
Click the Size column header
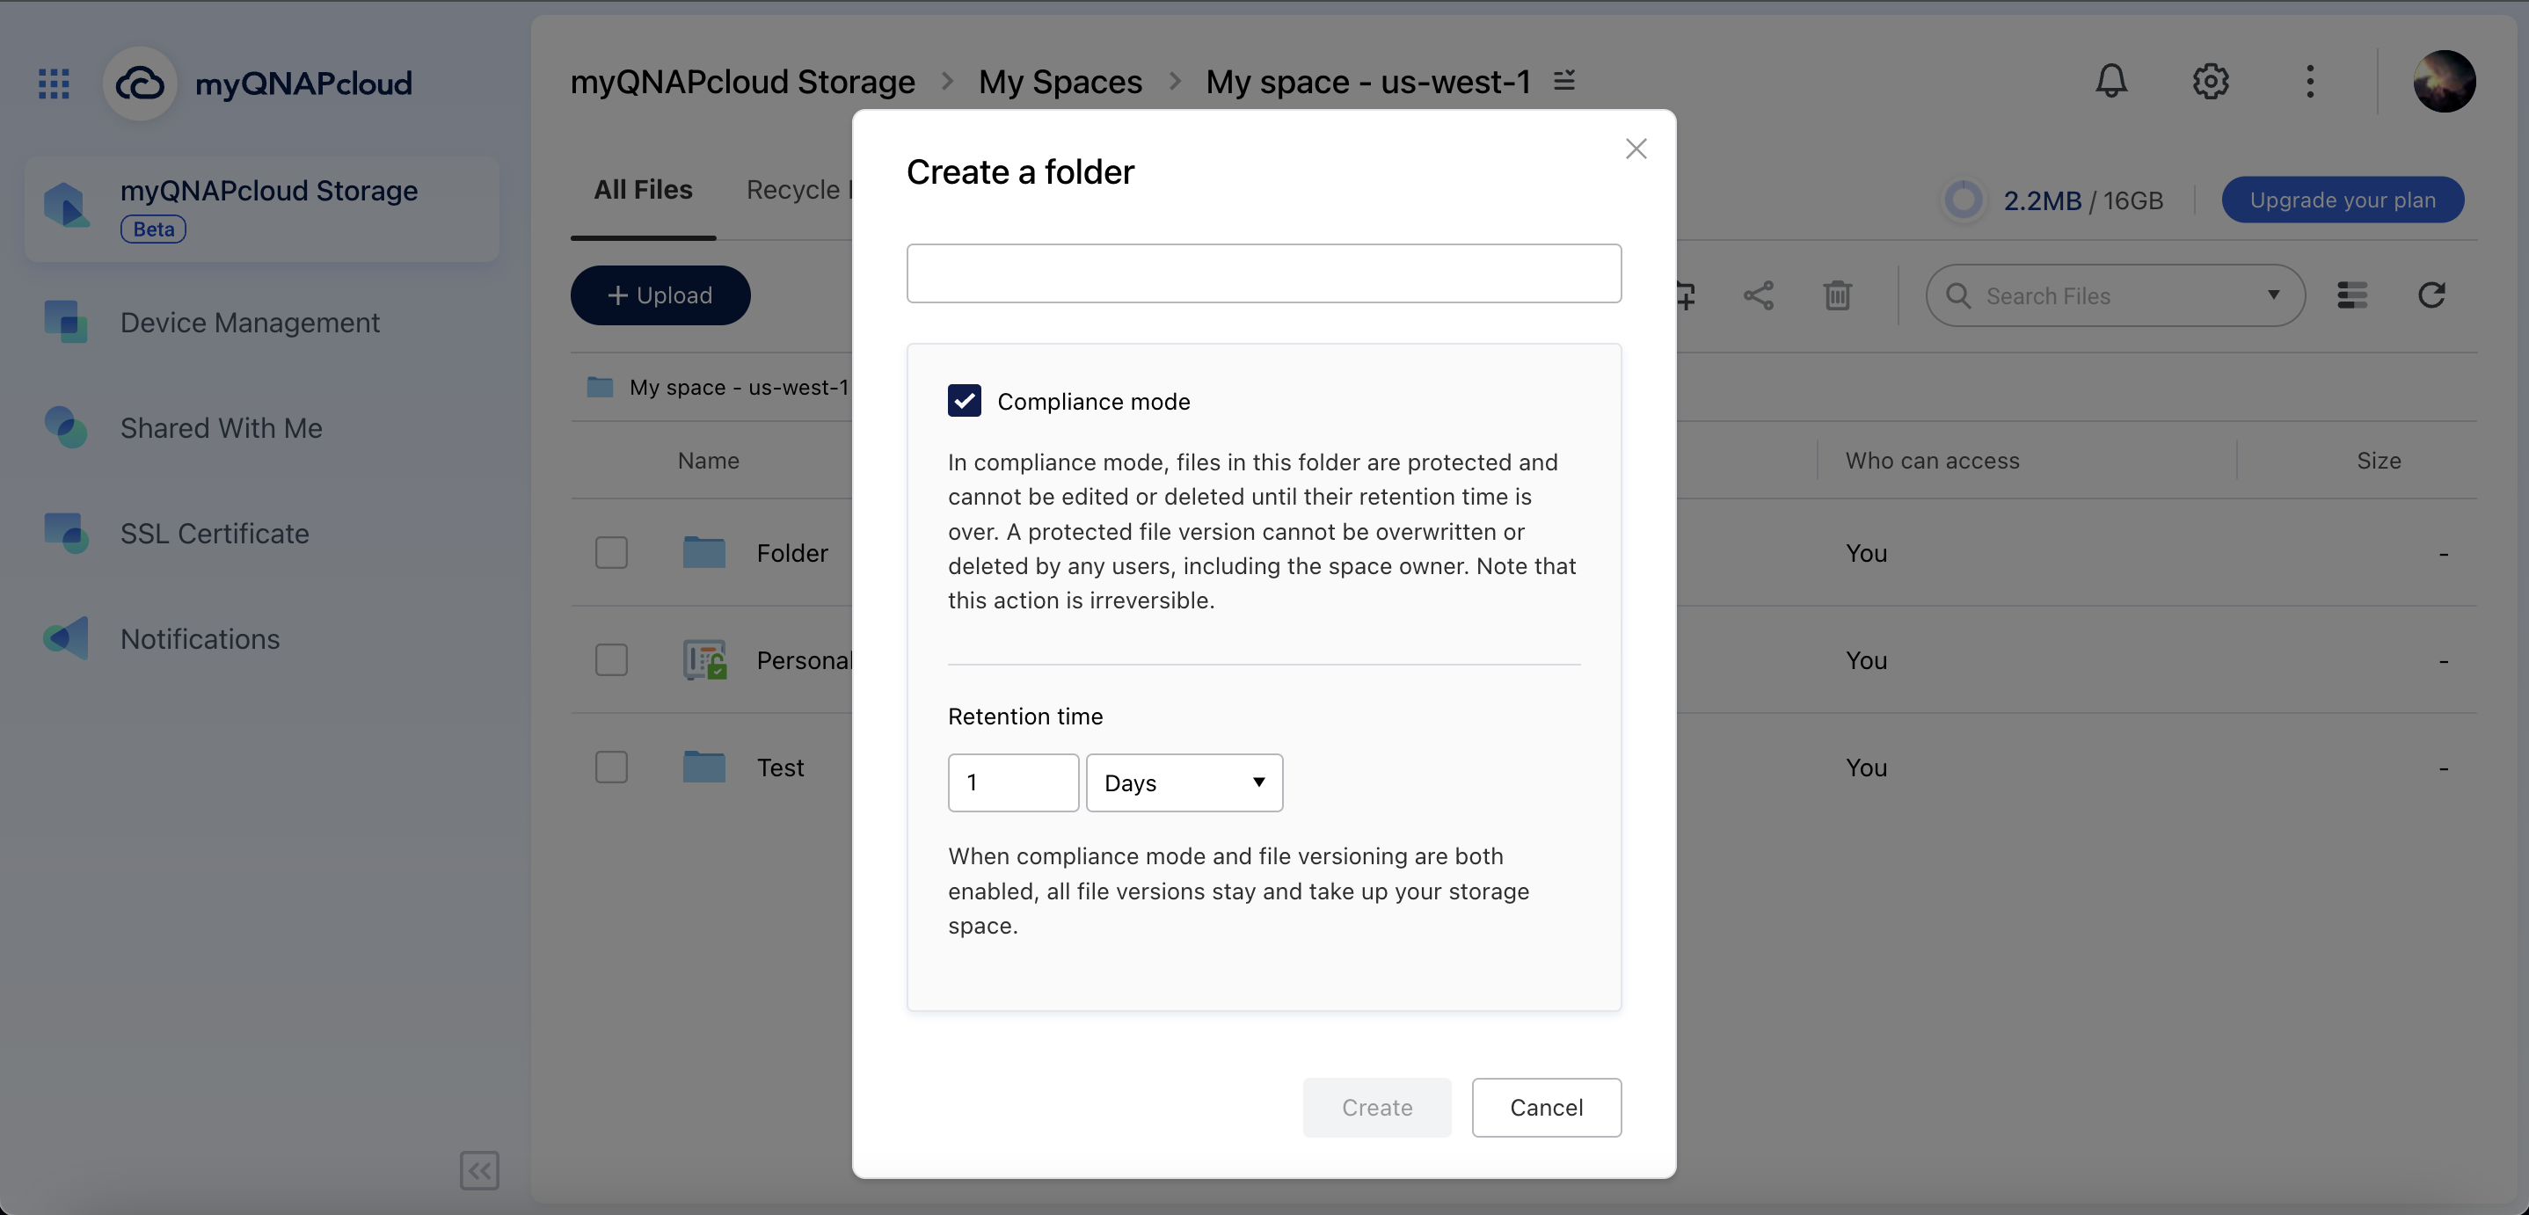[x=2378, y=461]
